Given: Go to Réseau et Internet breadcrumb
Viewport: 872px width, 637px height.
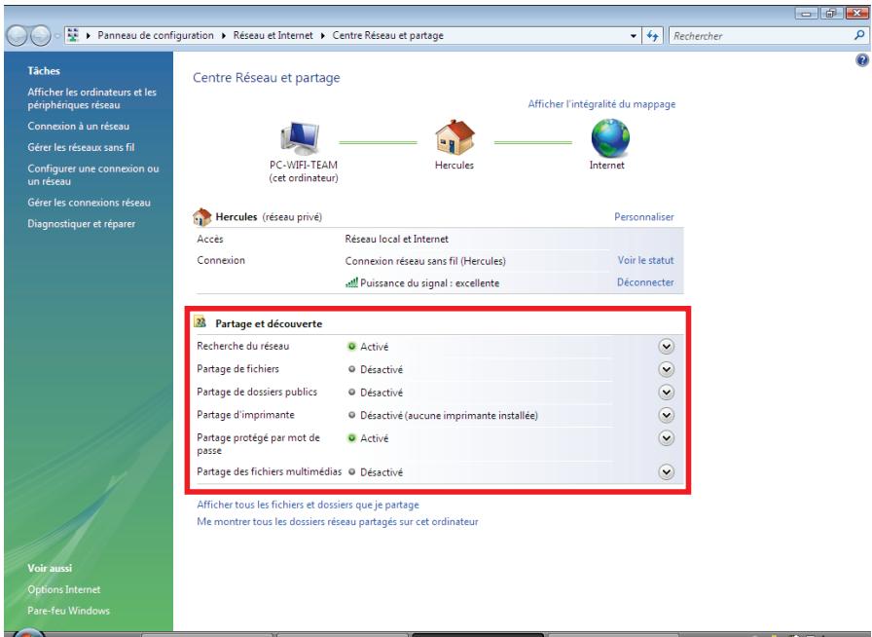Looking at the screenshot, I should (273, 35).
